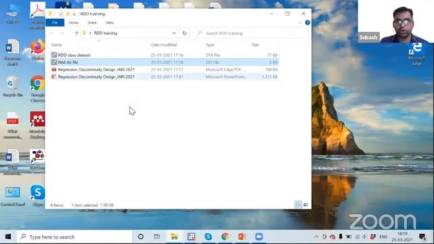The image size is (434, 244).
Task: Go up one folder level arrow
Action: pos(77,33)
